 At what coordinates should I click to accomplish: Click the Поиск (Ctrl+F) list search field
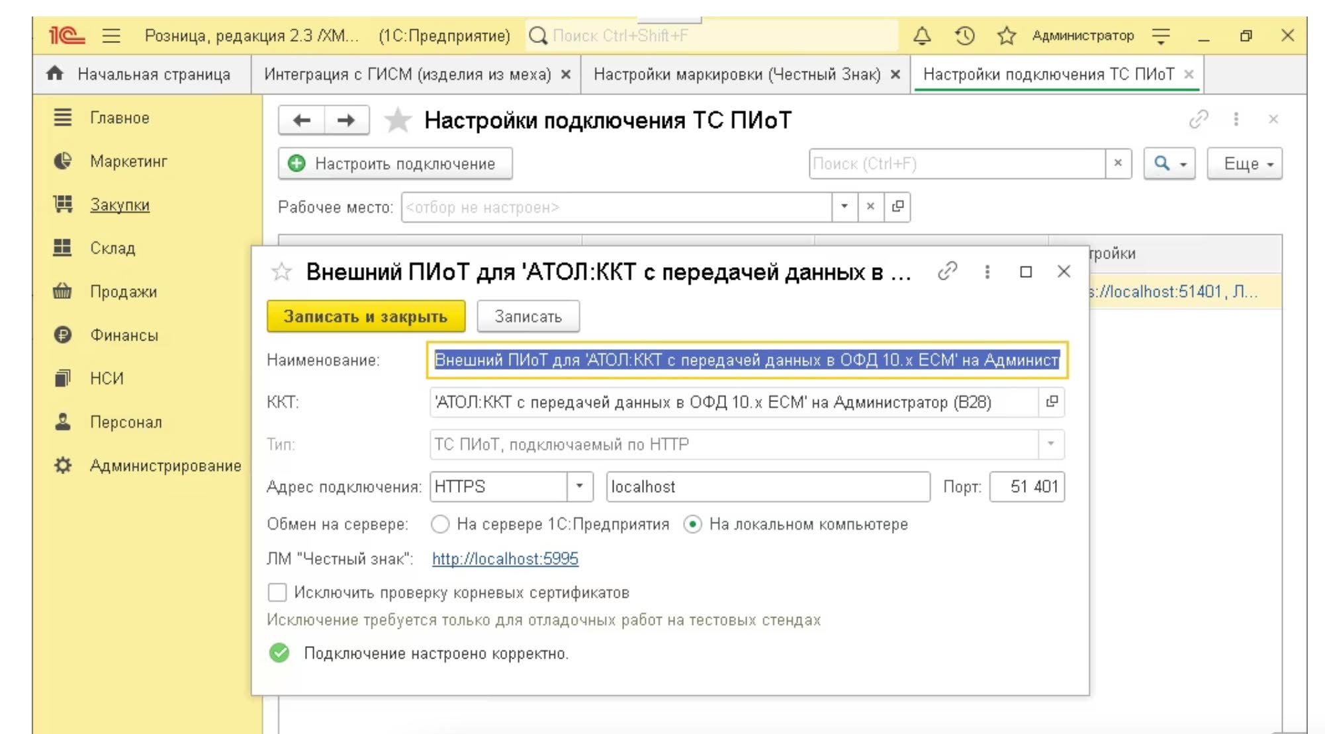point(957,163)
